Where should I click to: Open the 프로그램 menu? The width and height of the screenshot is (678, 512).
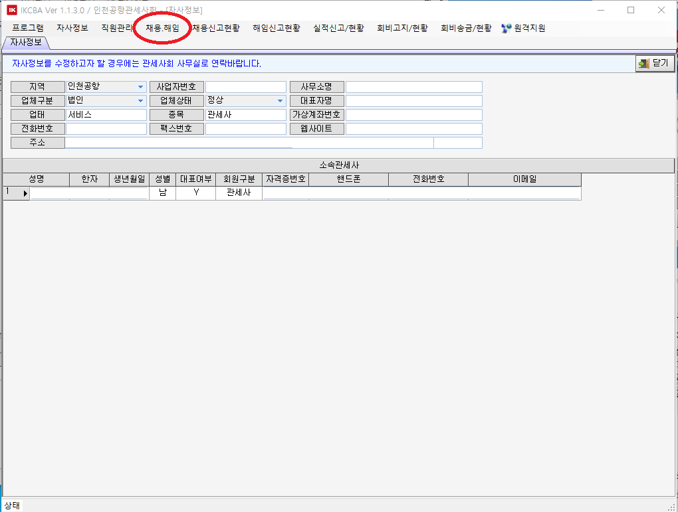point(28,29)
